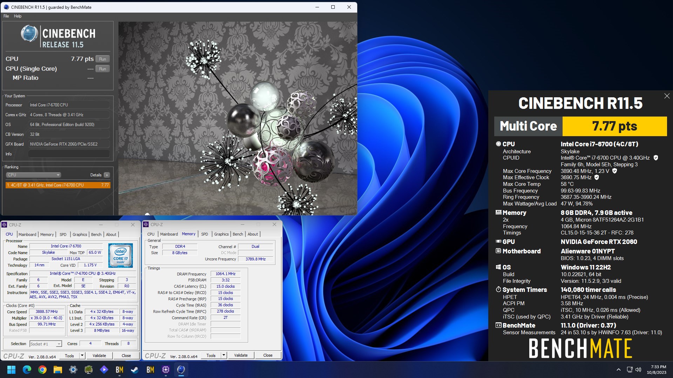Run the CPU multi-core benchmark
Screen dimensions: 673x378
click(x=102, y=59)
